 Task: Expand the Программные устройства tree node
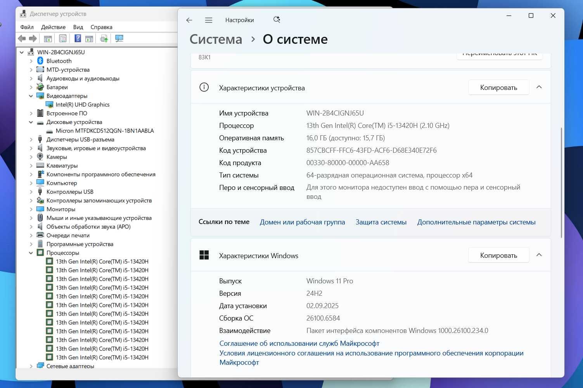[x=31, y=244]
